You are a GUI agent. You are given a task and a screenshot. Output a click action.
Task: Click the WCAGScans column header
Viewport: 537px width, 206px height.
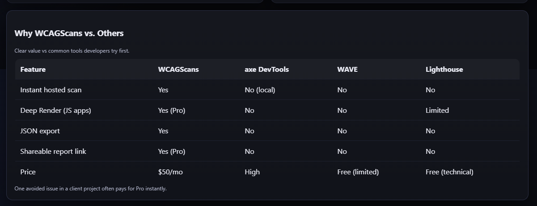click(x=178, y=70)
